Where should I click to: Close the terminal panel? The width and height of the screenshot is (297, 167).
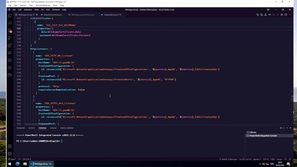point(291,128)
